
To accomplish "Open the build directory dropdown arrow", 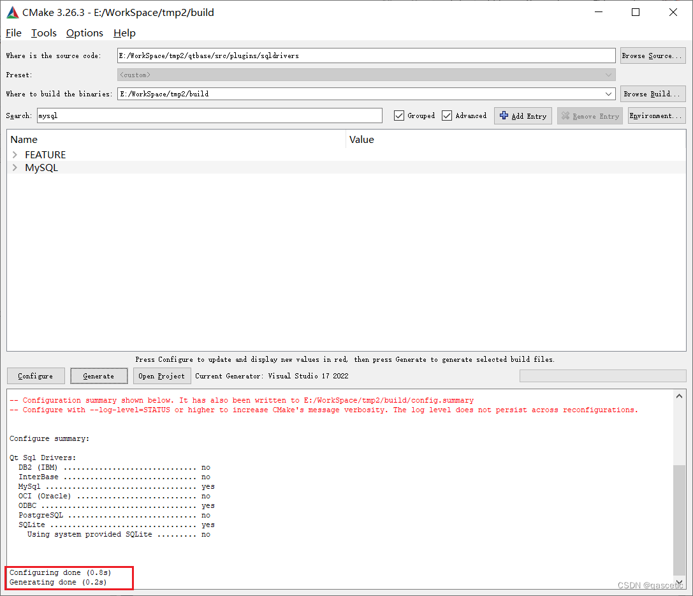I will 609,94.
